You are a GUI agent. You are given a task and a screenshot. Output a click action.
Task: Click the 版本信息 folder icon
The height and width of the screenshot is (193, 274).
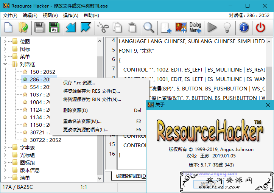[15, 170]
